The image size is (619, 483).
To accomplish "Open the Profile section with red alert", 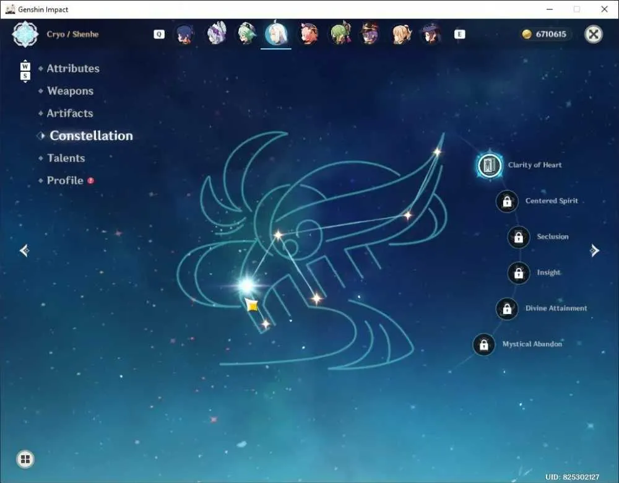I will click(65, 180).
